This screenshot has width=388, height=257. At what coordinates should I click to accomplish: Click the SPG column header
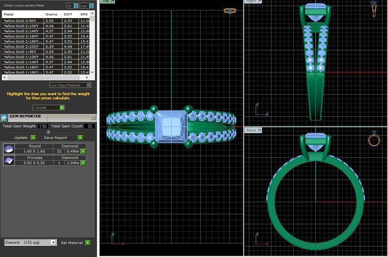click(84, 14)
